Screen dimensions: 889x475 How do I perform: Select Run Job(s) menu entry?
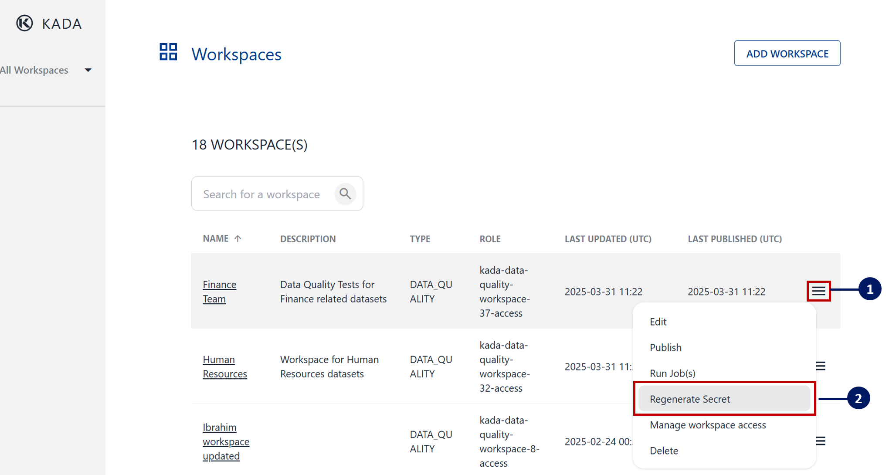[672, 373]
